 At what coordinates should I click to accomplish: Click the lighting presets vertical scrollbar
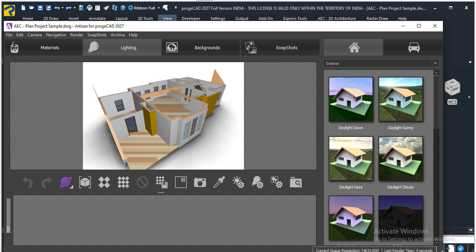436,102
